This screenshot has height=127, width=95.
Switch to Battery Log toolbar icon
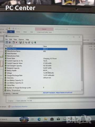tap(10, 42)
